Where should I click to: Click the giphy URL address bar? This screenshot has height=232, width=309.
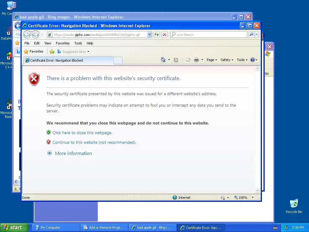coord(100,35)
